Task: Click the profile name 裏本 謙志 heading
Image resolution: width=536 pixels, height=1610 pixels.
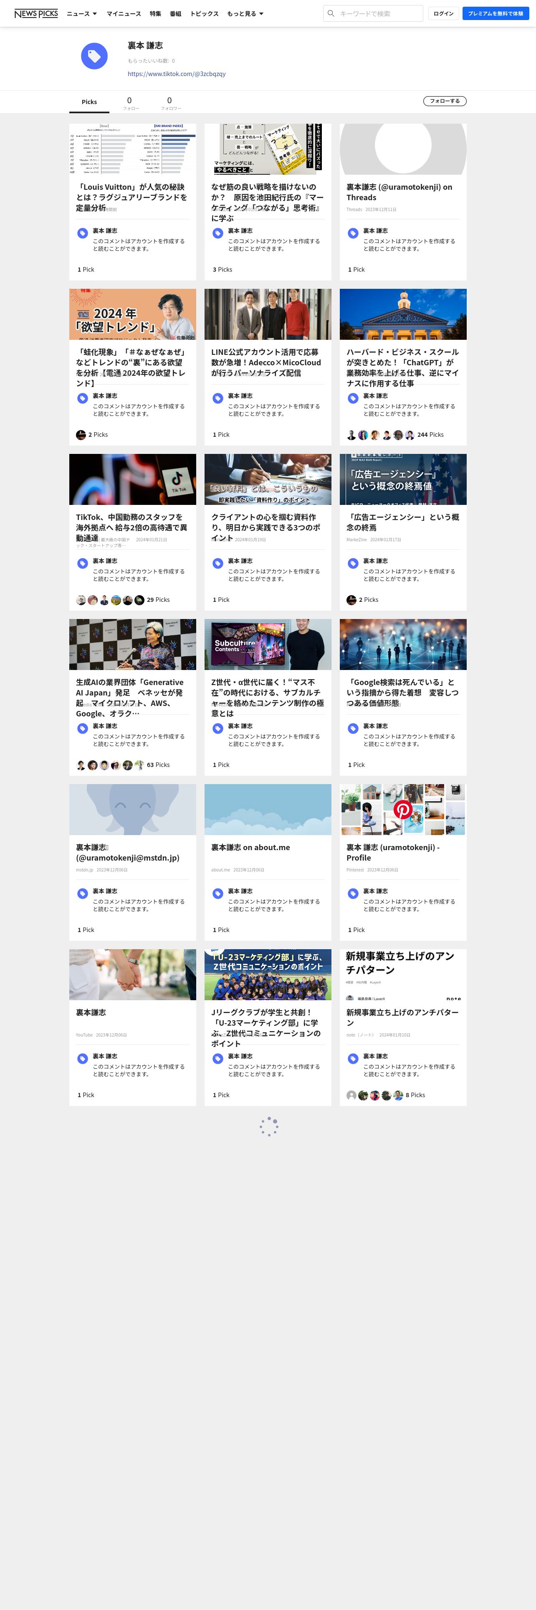Action: coord(145,46)
